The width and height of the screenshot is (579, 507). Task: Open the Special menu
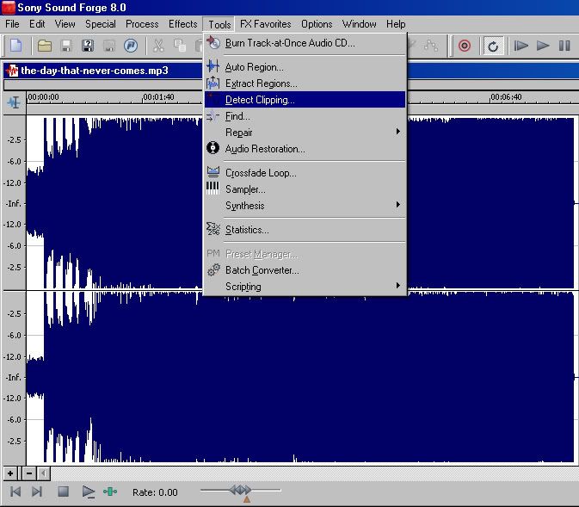click(x=101, y=24)
